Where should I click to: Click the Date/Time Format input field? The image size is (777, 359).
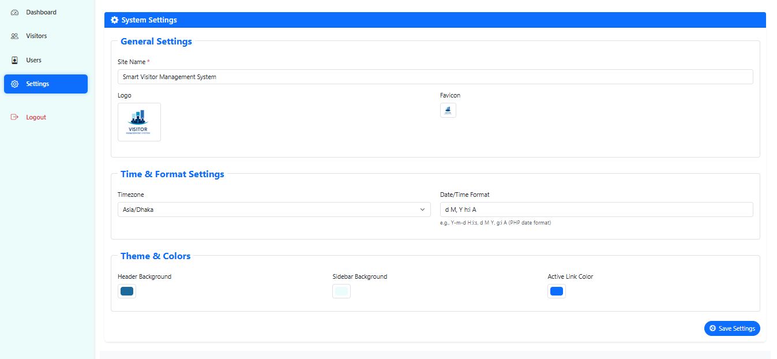596,210
